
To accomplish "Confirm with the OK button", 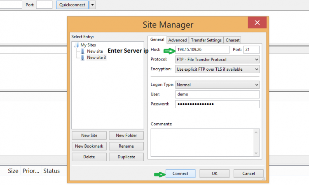I will click(214, 173).
